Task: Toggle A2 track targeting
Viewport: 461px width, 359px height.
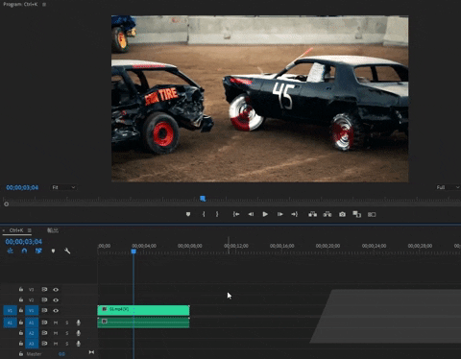Action: tap(32, 333)
